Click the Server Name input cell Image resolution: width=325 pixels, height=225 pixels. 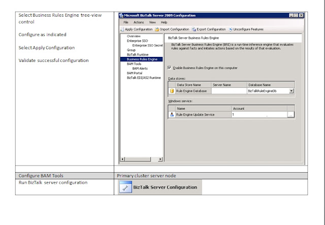[x=229, y=91]
